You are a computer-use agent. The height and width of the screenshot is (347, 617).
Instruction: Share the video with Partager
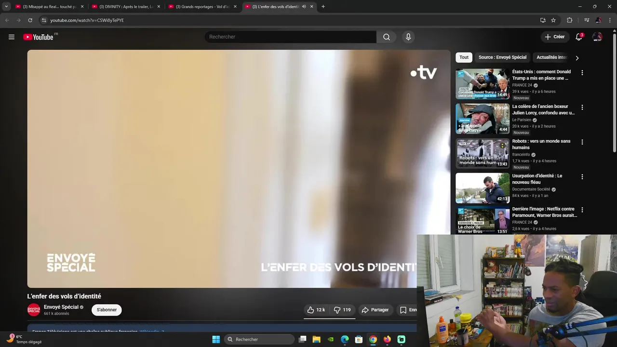pos(375,310)
